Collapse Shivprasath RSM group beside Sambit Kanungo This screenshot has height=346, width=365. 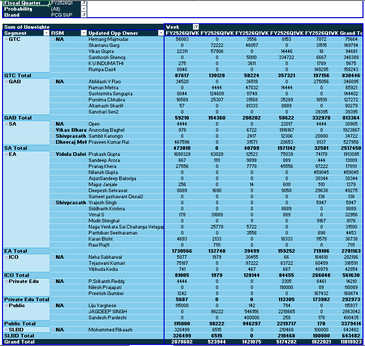pos(54,136)
